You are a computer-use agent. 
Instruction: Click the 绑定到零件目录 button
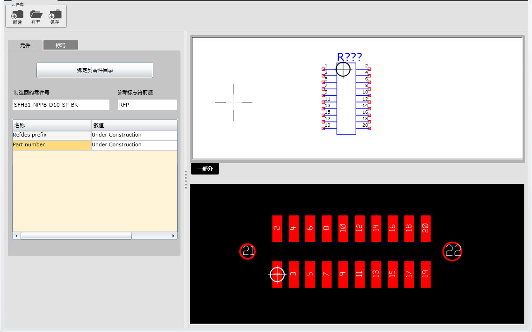pyautogui.click(x=95, y=70)
